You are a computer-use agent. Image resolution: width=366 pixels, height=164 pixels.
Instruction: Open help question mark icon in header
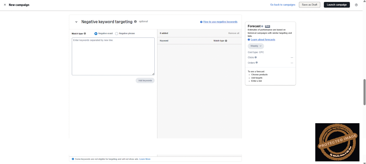pyautogui.click(x=356, y=5)
